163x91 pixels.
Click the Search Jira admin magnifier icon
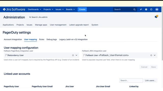coord(30,17)
